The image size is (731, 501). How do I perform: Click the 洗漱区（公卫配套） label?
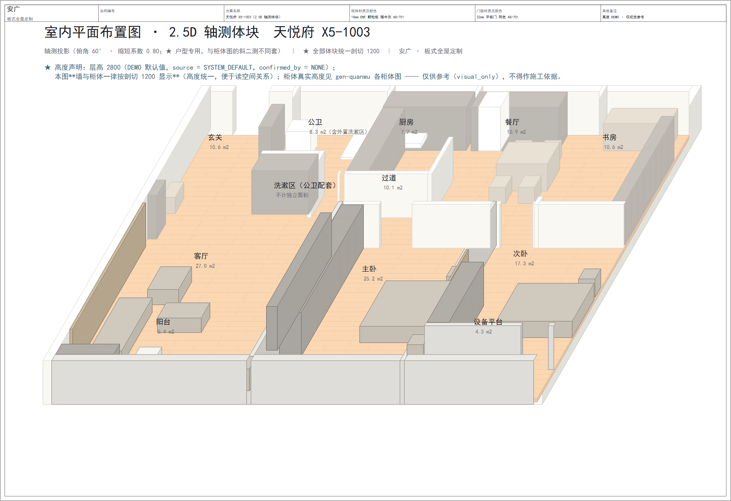point(305,185)
